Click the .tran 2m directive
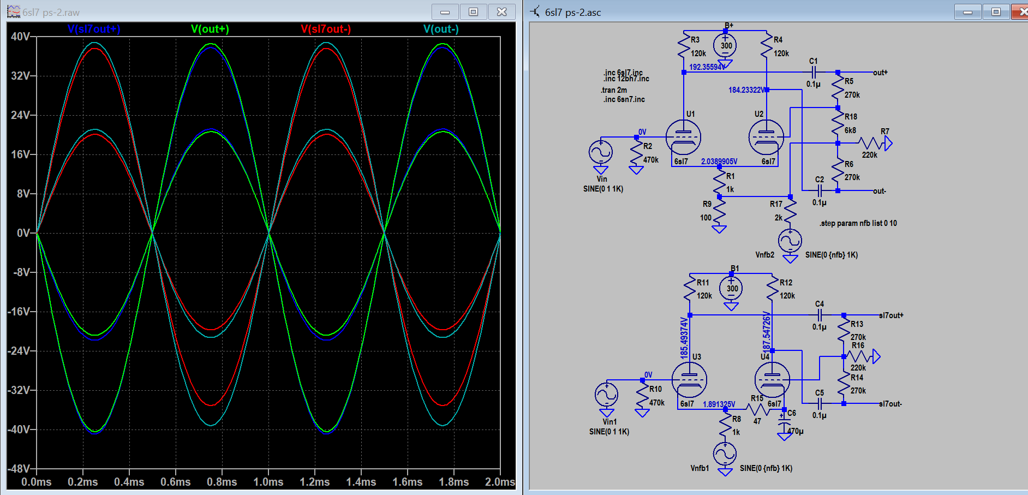The height and width of the screenshot is (495, 1028). pyautogui.click(x=614, y=90)
